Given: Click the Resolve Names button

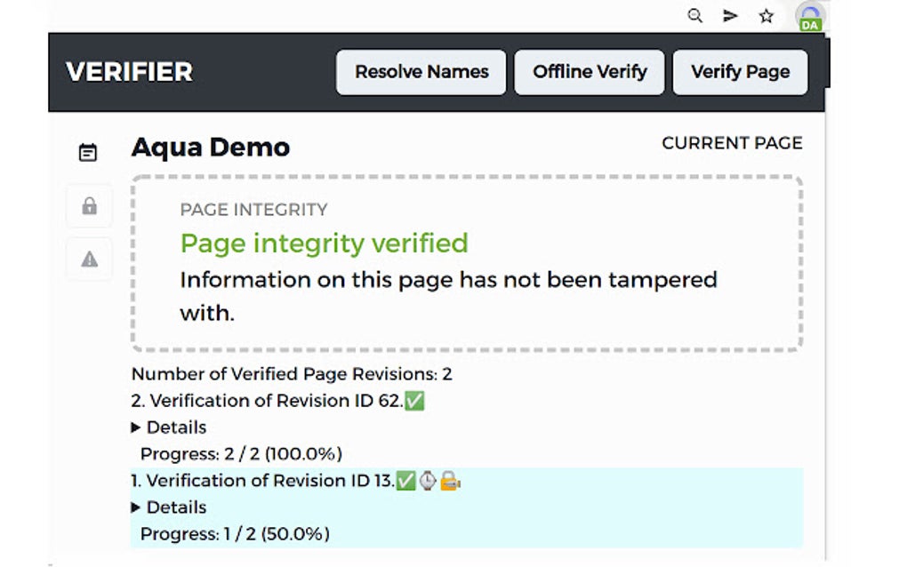Looking at the screenshot, I should pos(420,72).
